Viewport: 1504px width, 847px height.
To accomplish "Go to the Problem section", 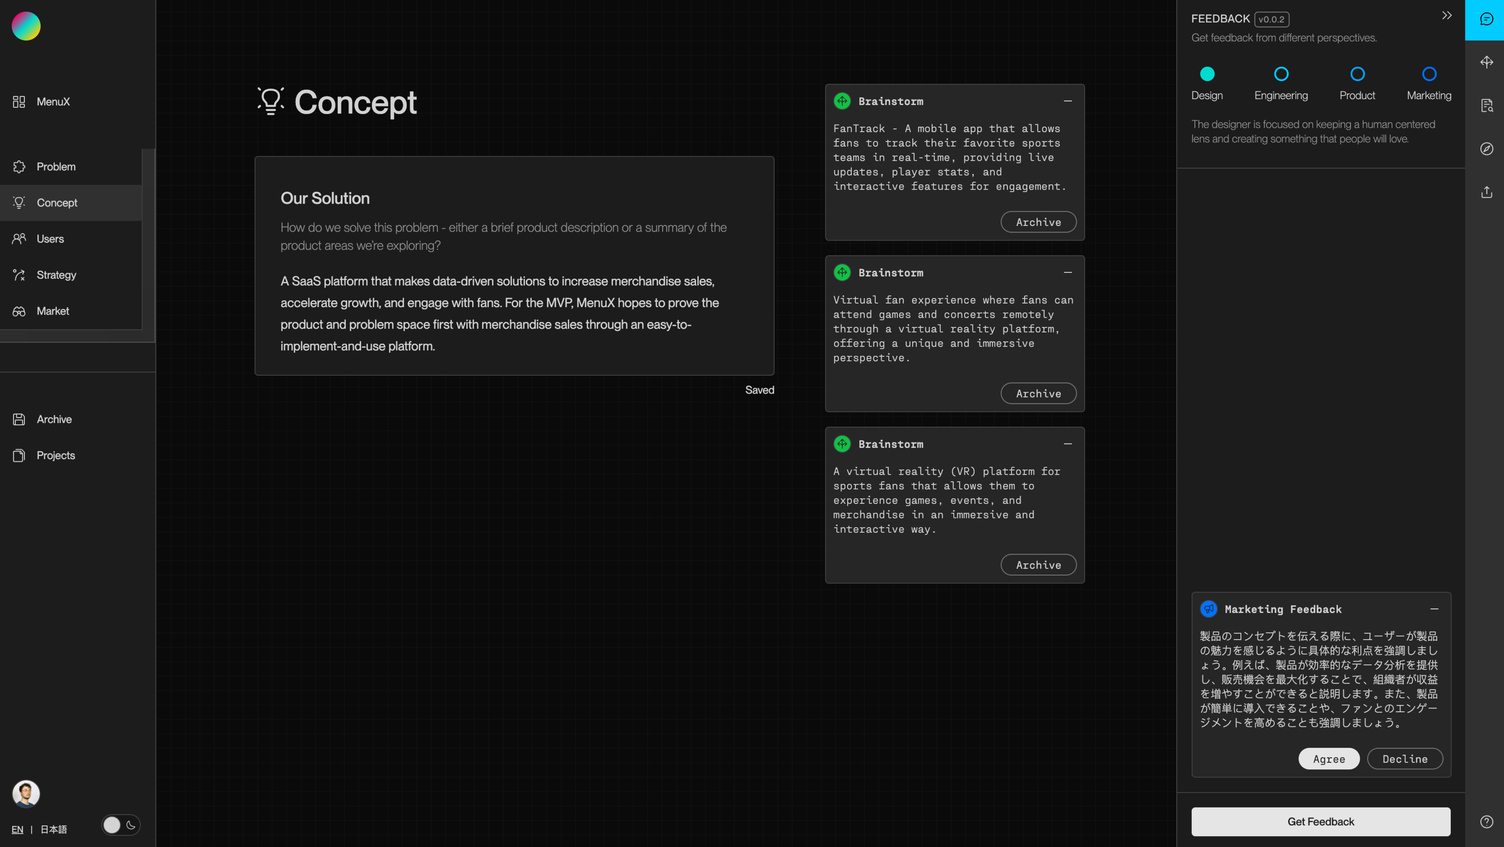I will click(x=71, y=167).
